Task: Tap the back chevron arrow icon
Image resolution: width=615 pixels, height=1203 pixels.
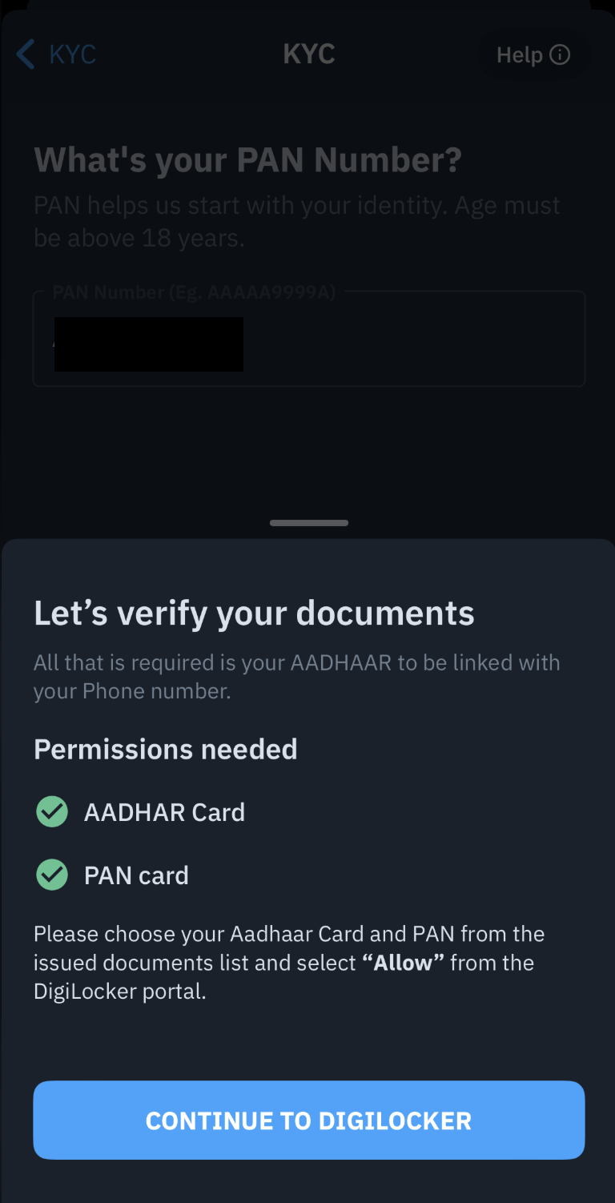Action: pos(26,54)
